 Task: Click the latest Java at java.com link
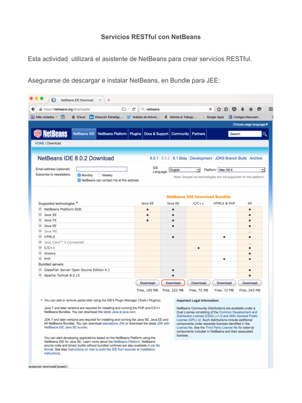click(x=120, y=312)
